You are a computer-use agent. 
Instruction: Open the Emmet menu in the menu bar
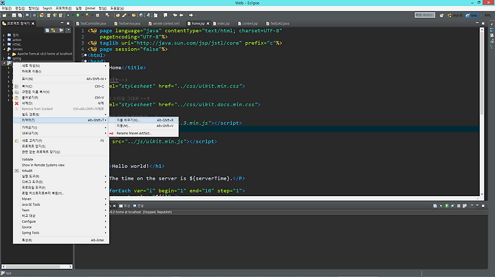tap(90, 8)
